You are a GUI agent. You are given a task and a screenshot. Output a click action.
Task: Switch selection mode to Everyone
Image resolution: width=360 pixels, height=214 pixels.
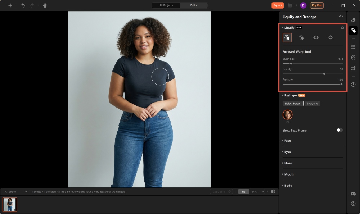(312, 103)
